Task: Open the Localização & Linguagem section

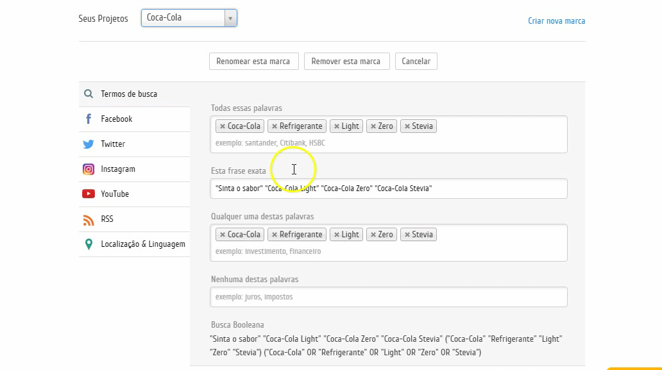Action: [142, 244]
